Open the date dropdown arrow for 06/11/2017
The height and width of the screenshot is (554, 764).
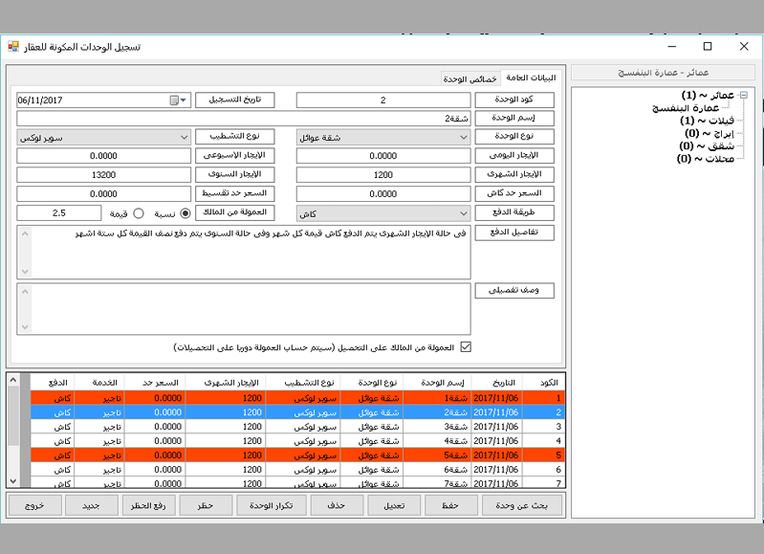click(x=184, y=100)
